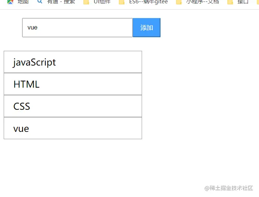Click the blue 添加 button
259x197 pixels.
(146, 28)
